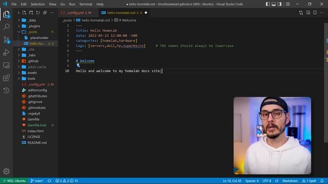Click the New Folder icon in Explorer

[31, 13]
